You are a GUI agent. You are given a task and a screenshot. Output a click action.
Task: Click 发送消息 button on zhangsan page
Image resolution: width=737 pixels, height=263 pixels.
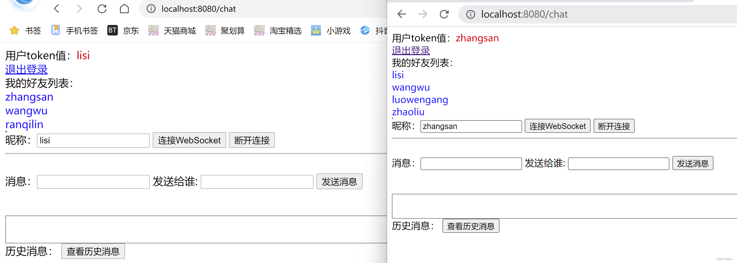tap(693, 163)
